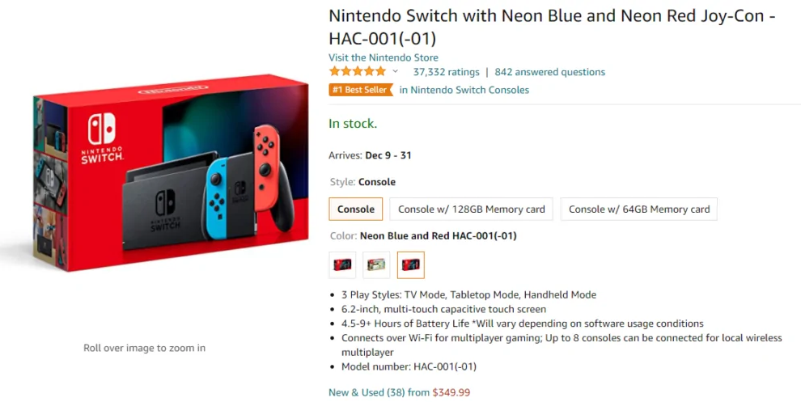
Task: Open the New & Used (38) offers link
Action: tap(368, 392)
